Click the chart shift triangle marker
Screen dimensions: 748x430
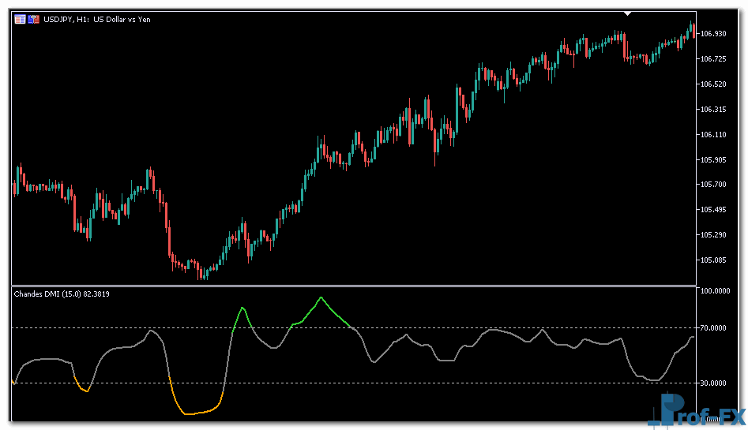(627, 13)
